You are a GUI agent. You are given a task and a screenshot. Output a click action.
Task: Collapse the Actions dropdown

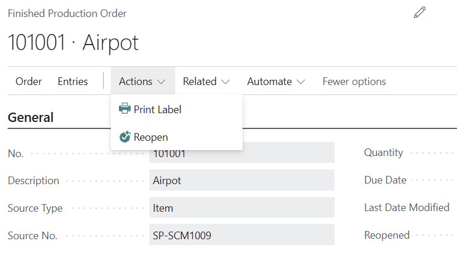click(x=142, y=82)
